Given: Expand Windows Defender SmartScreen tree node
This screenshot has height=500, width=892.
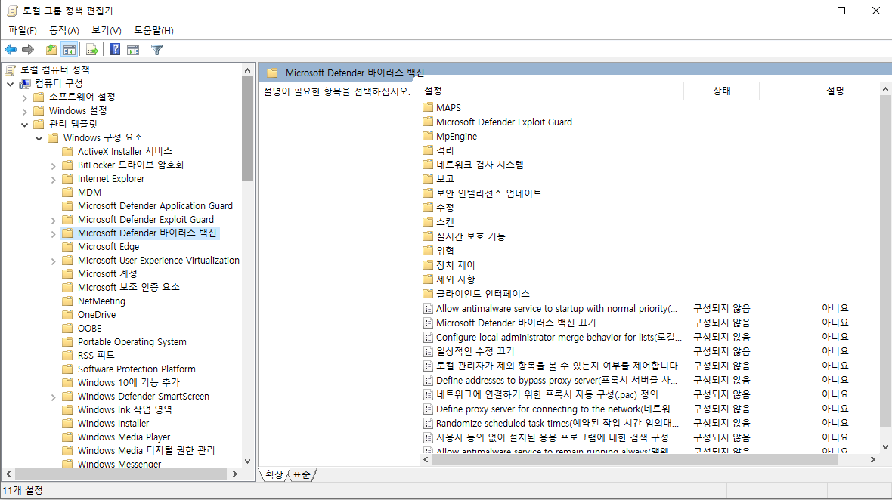Looking at the screenshot, I should click(x=54, y=397).
